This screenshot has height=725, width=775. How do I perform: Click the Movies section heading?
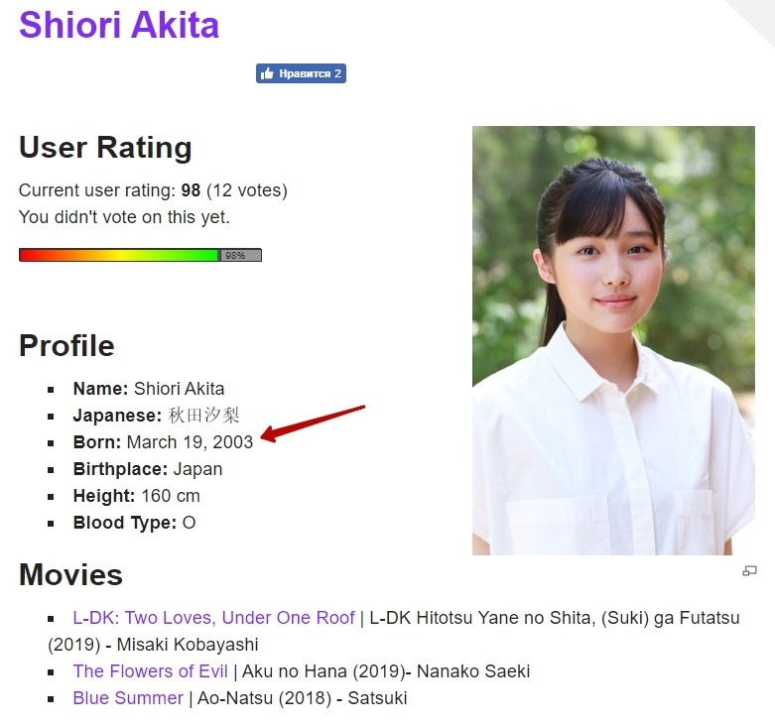(70, 575)
